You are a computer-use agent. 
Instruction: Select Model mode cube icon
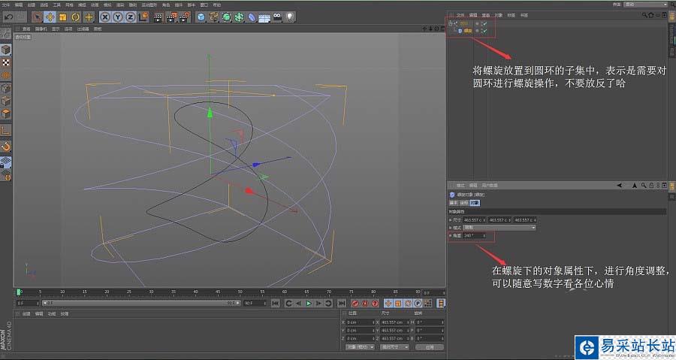click(x=5, y=50)
